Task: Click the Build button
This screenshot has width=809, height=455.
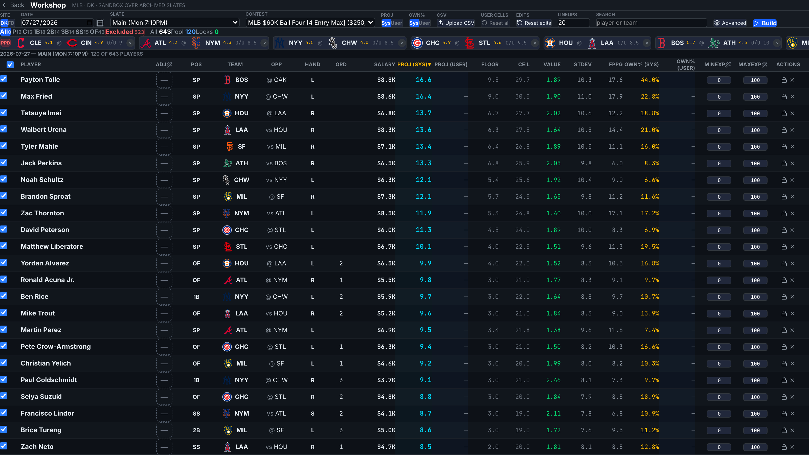Action: point(765,23)
